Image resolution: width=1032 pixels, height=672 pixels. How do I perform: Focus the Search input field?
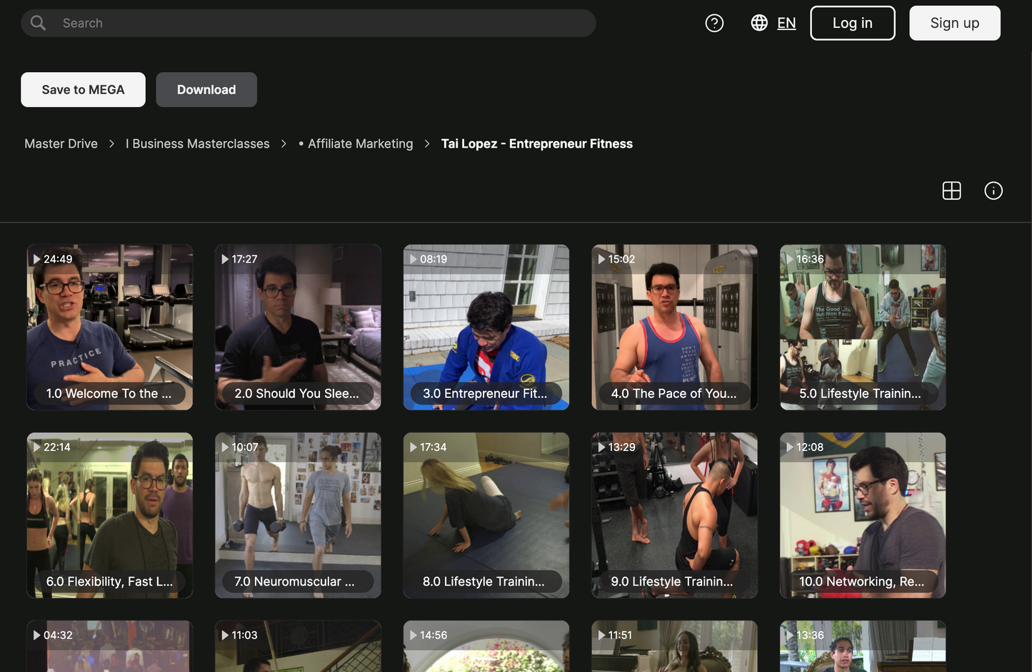tap(309, 23)
